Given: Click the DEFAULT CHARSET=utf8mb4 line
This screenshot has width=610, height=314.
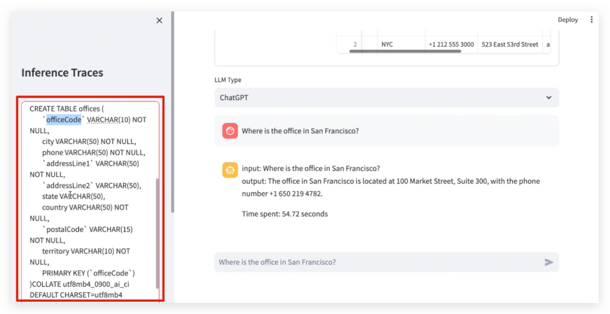Looking at the screenshot, I should (76, 295).
